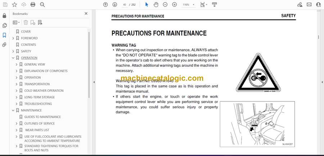
Task: Click the scrolling mode keyboard icon
Action: click(x=214, y=5)
